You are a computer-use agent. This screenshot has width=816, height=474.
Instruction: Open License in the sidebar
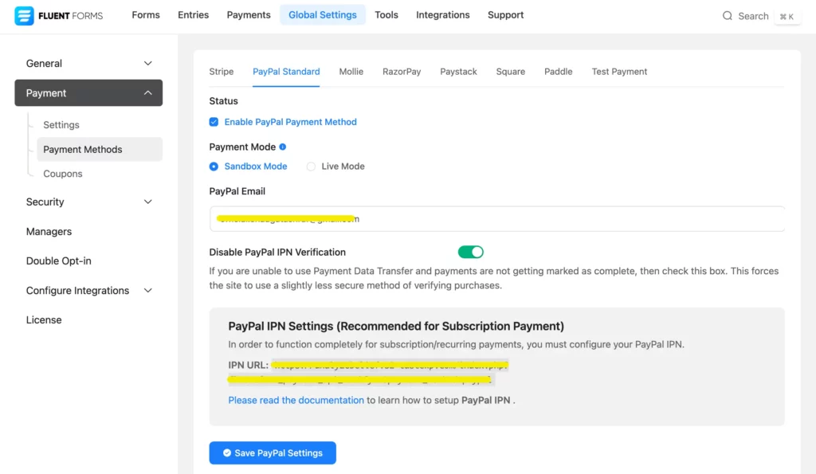pyautogui.click(x=44, y=320)
